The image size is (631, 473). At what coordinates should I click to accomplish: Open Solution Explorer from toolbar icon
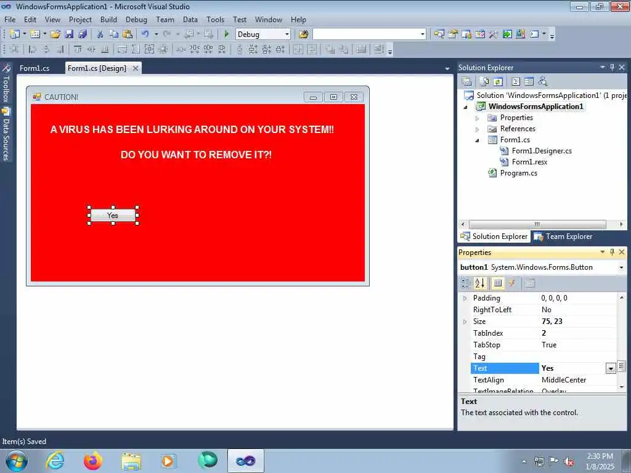coord(439,34)
